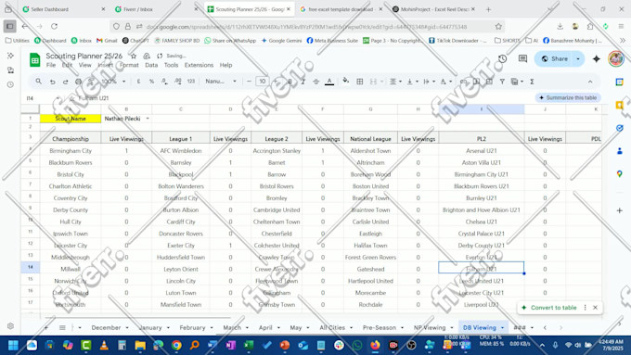Open the font family dropdown

(221, 82)
